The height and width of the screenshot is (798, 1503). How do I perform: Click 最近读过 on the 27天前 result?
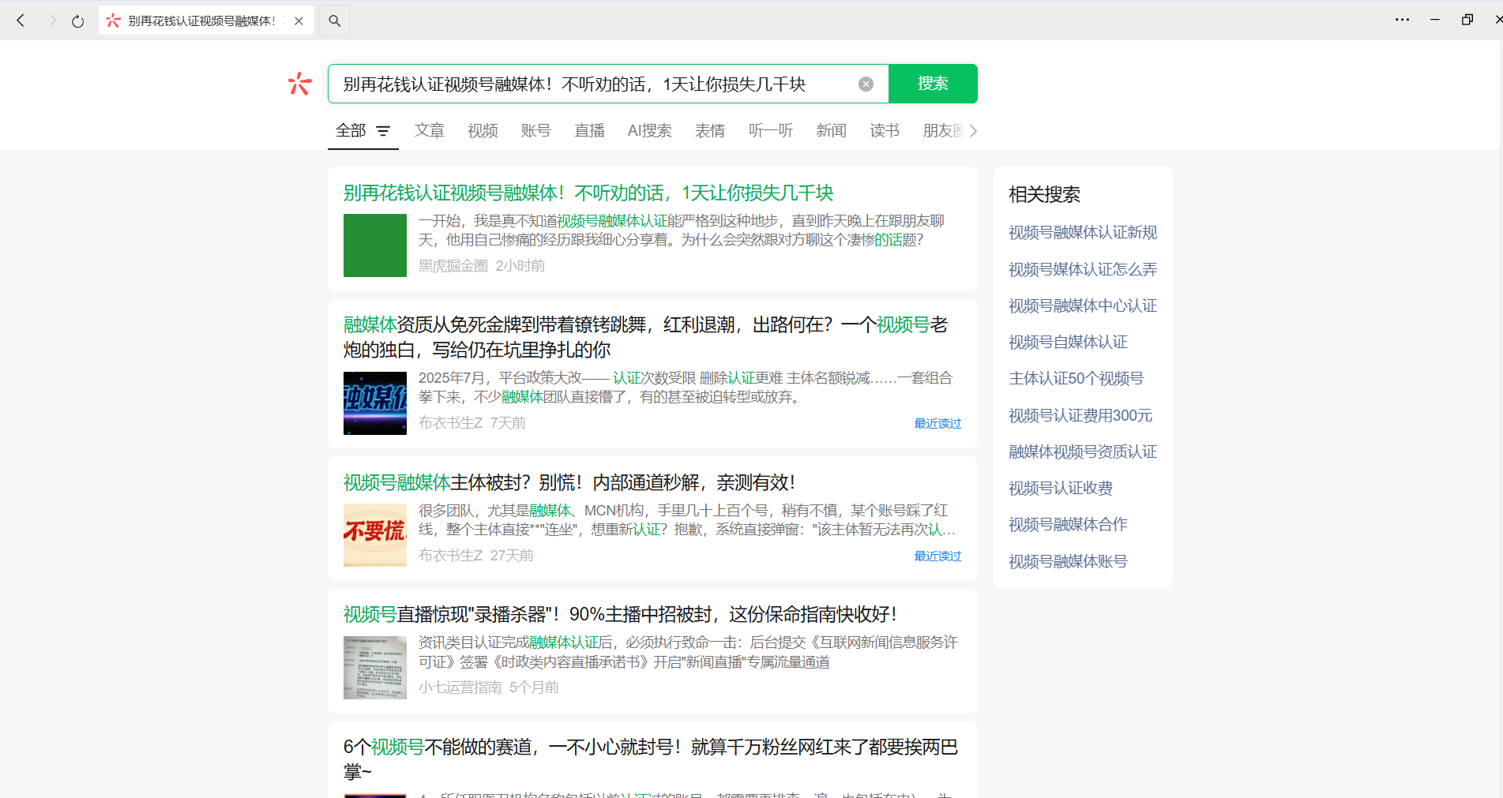937,556
